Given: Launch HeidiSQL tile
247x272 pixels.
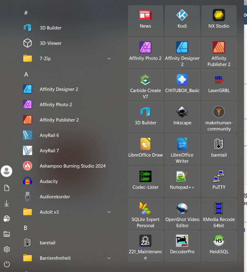Looking at the screenshot, I should tap(219, 246).
